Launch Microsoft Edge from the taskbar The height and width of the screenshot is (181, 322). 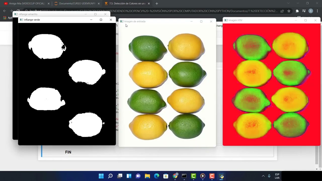pos(156,176)
